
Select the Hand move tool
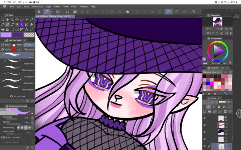tap(7, 20)
